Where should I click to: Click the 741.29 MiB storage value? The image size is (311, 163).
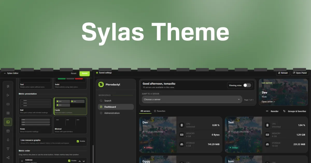(214, 144)
